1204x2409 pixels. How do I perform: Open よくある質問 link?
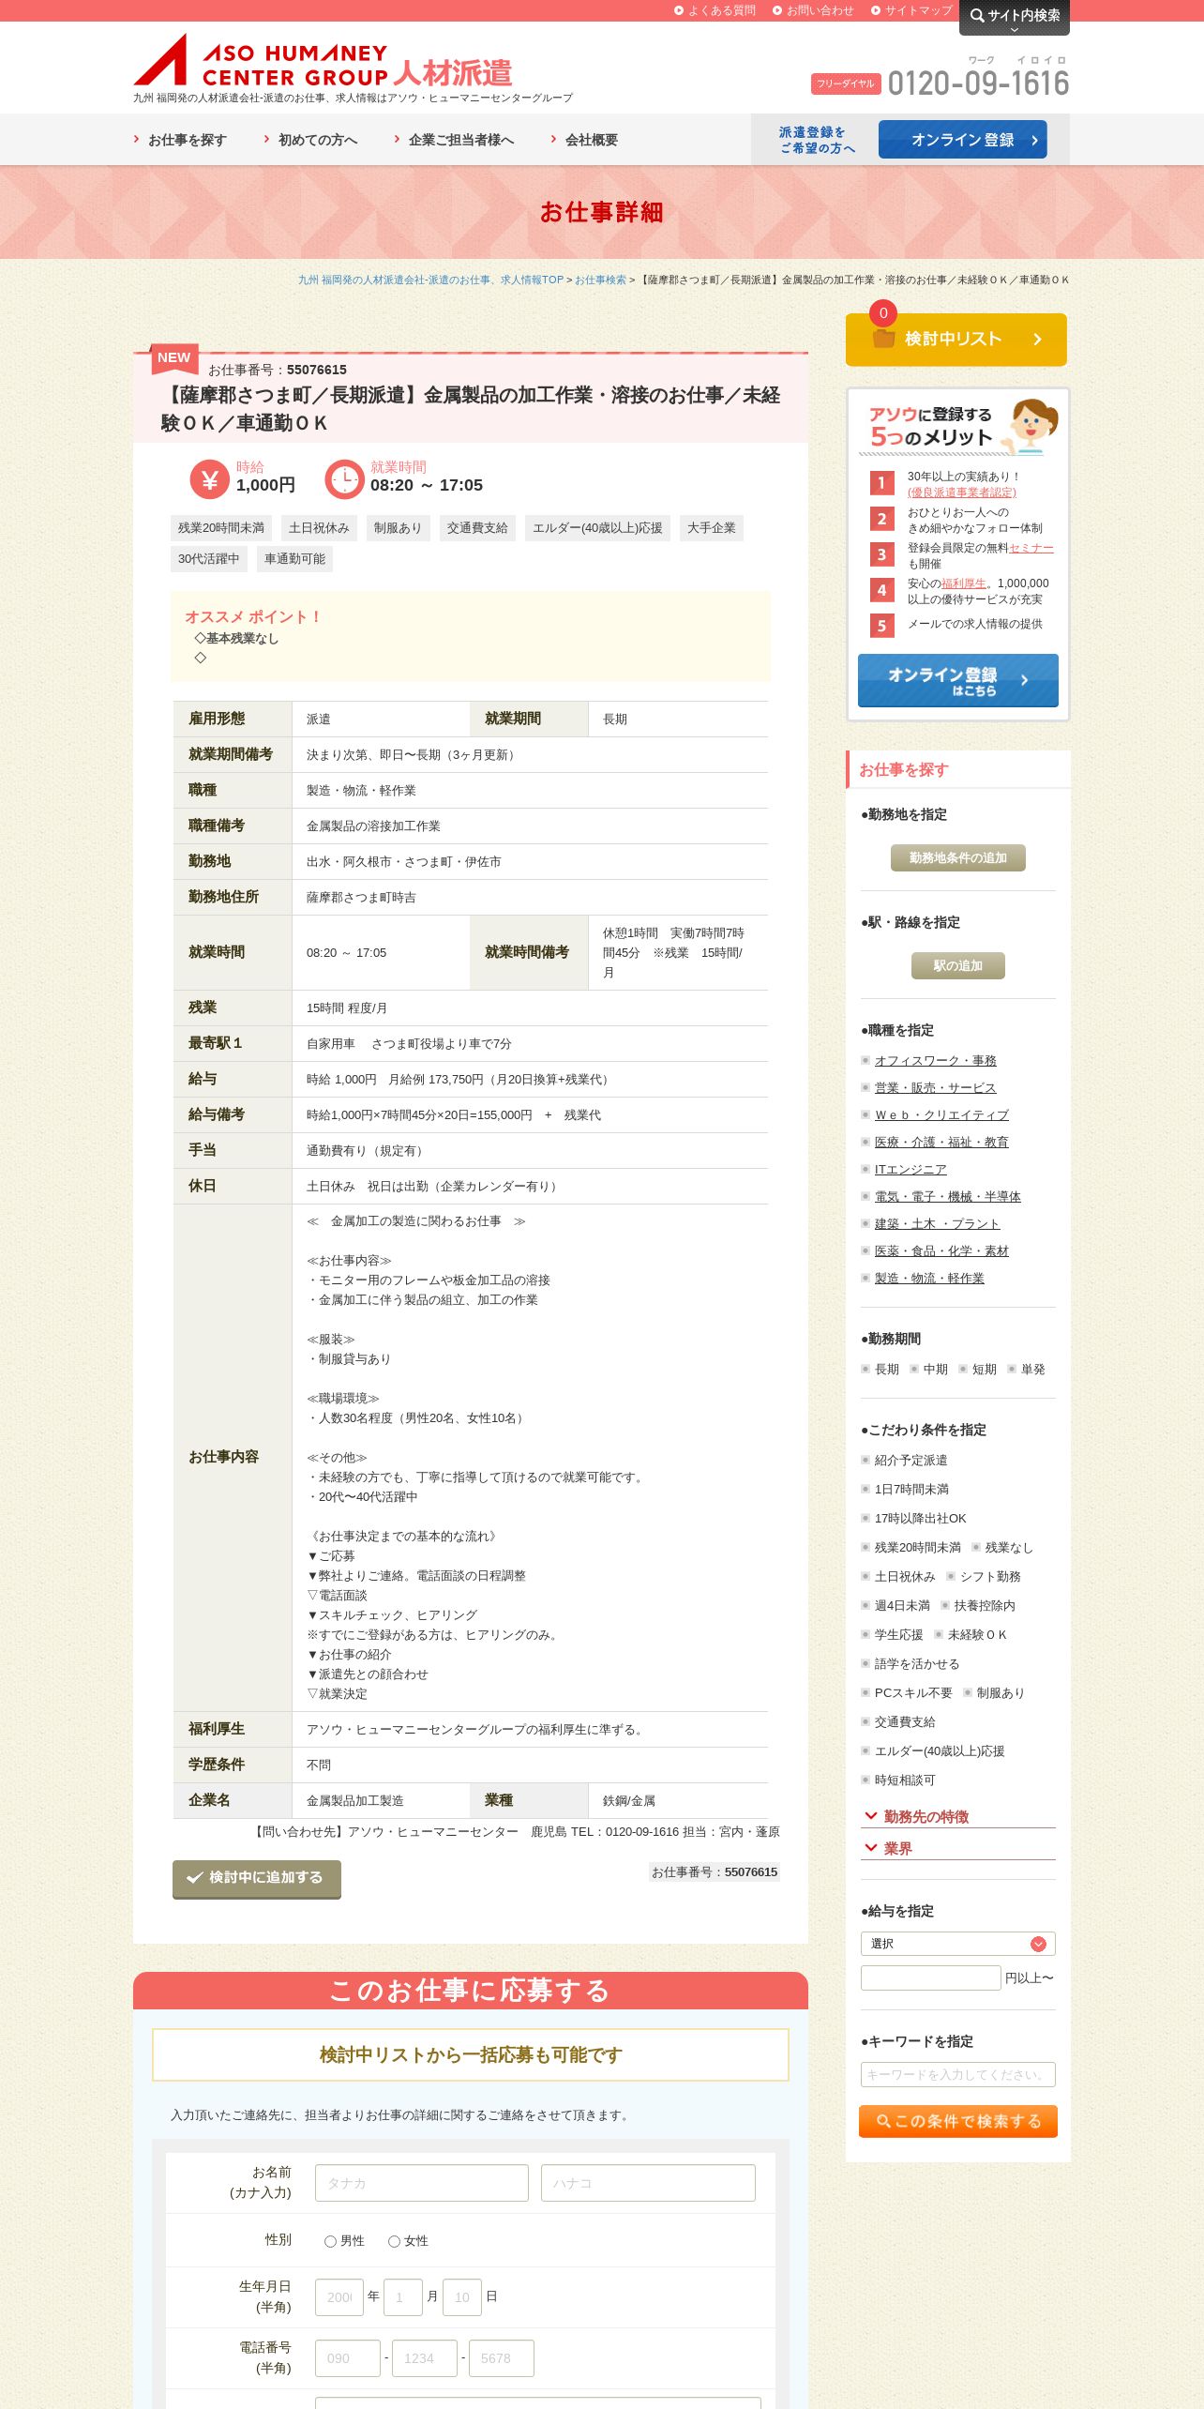(721, 10)
